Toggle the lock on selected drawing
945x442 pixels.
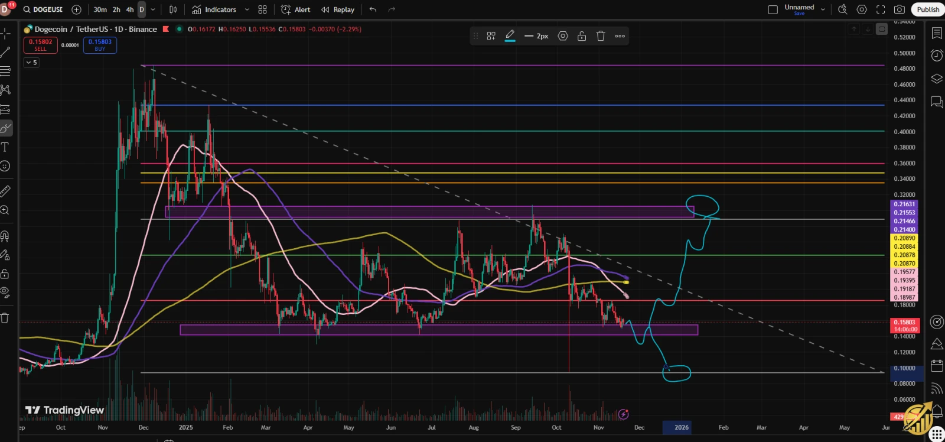582,36
